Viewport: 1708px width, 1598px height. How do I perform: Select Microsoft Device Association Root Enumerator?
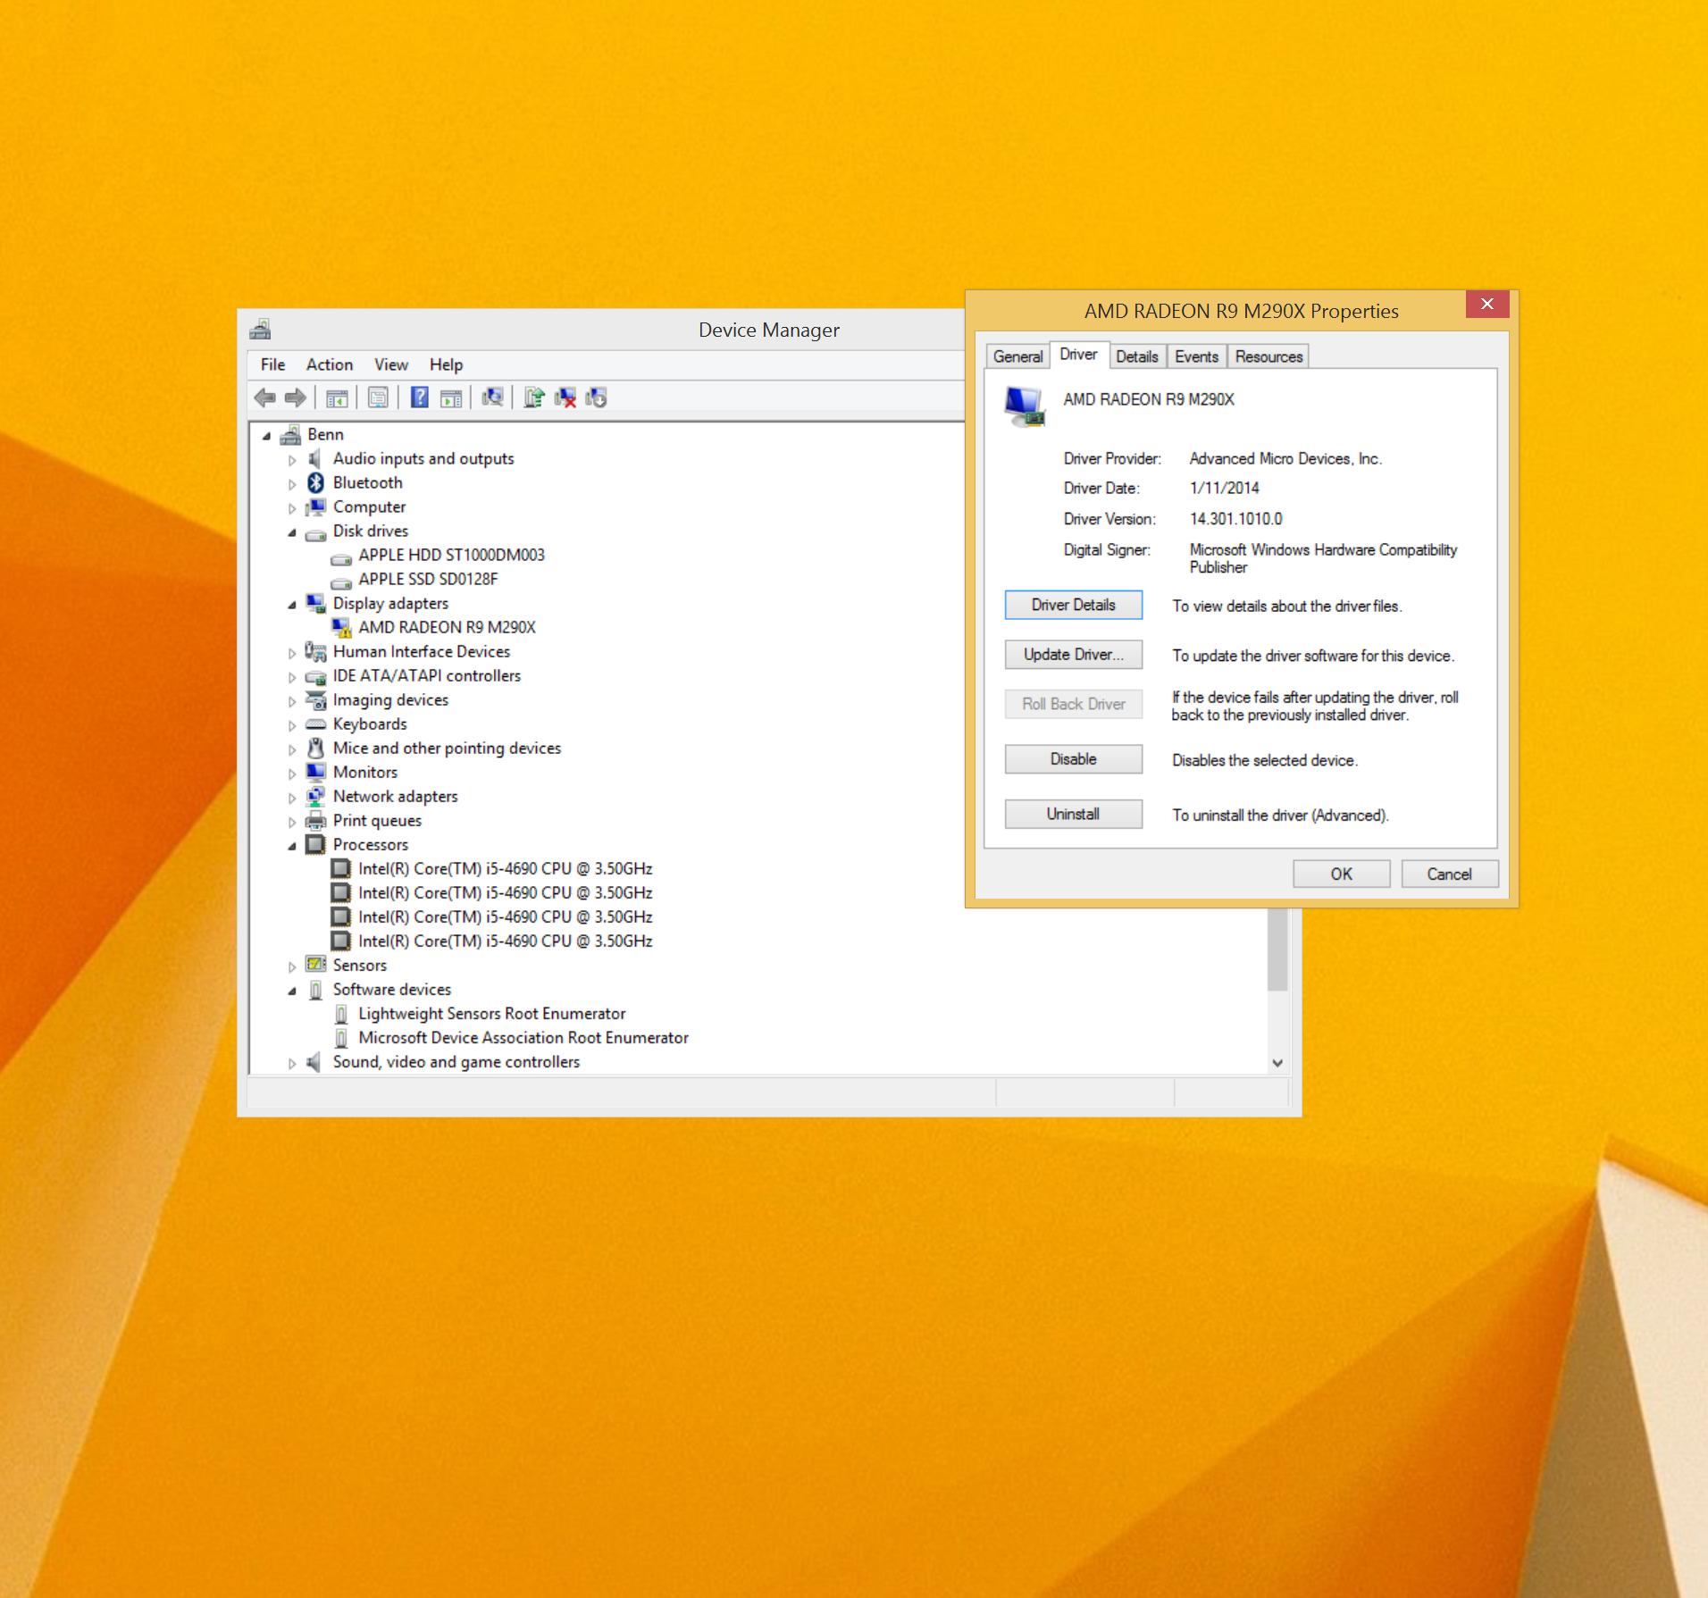click(x=523, y=1037)
